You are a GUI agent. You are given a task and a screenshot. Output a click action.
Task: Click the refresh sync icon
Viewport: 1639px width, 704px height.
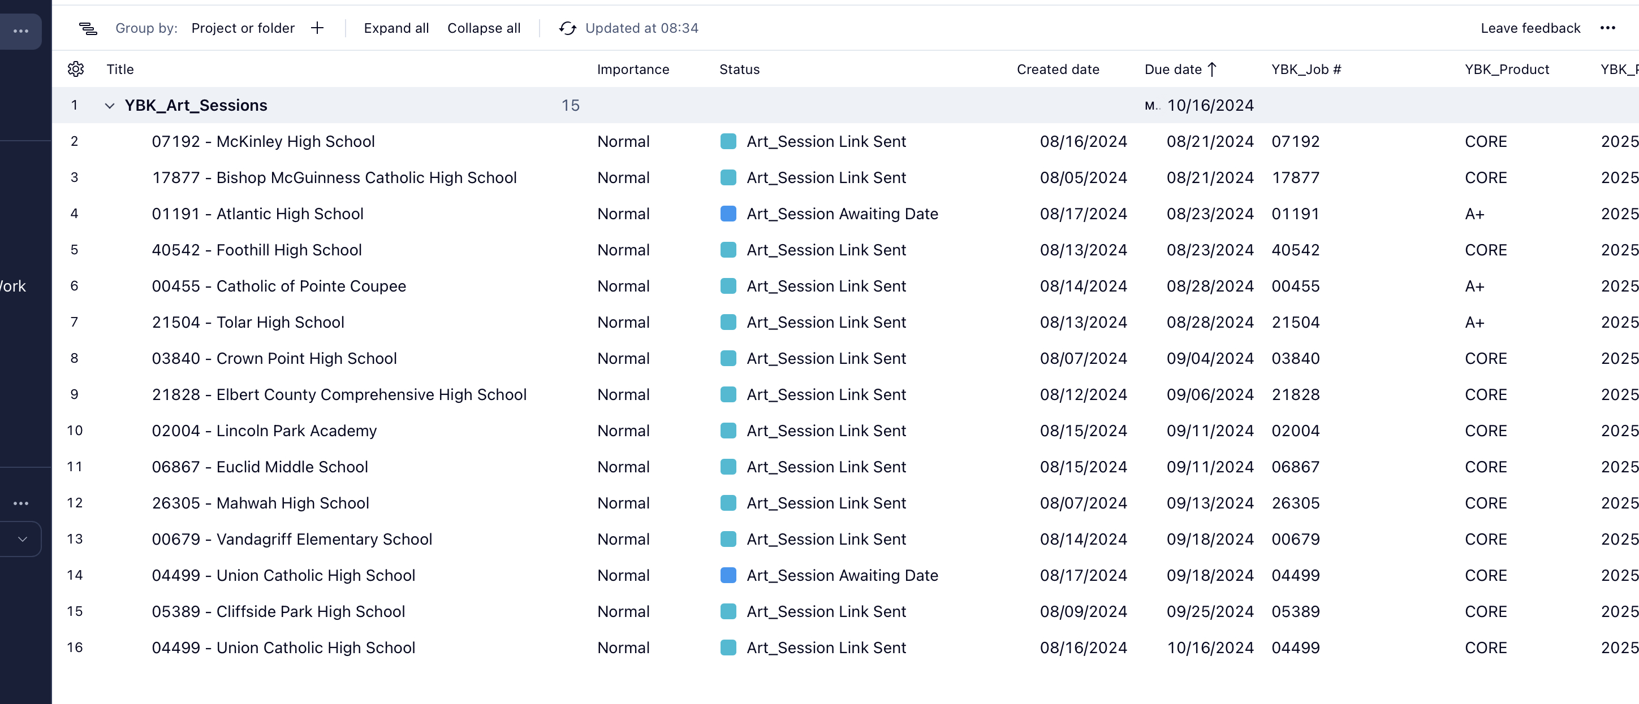[567, 28]
